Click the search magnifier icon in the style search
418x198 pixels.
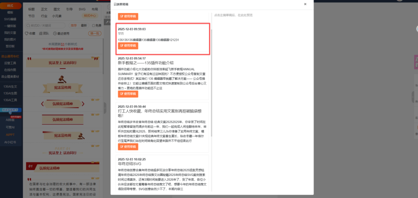click(28, 26)
